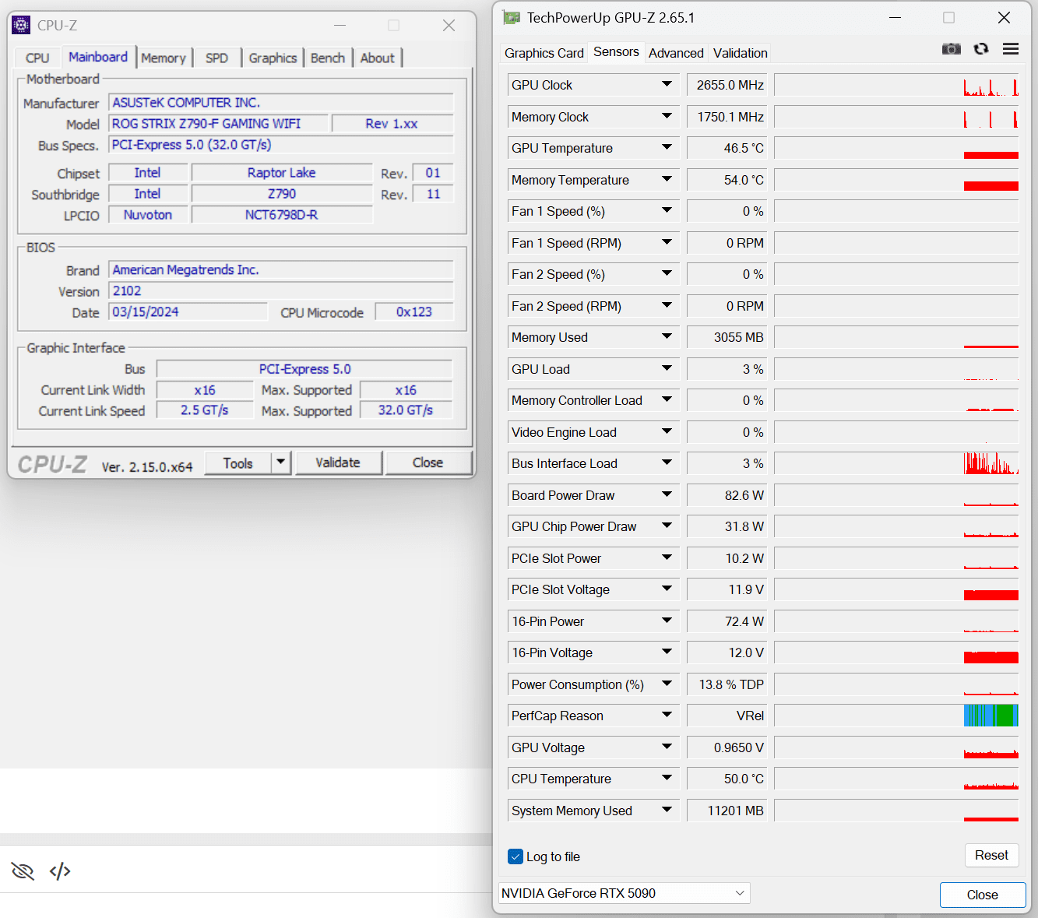This screenshot has width=1038, height=918.
Task: Click the PerfCap Reason color graph
Action: click(x=896, y=716)
